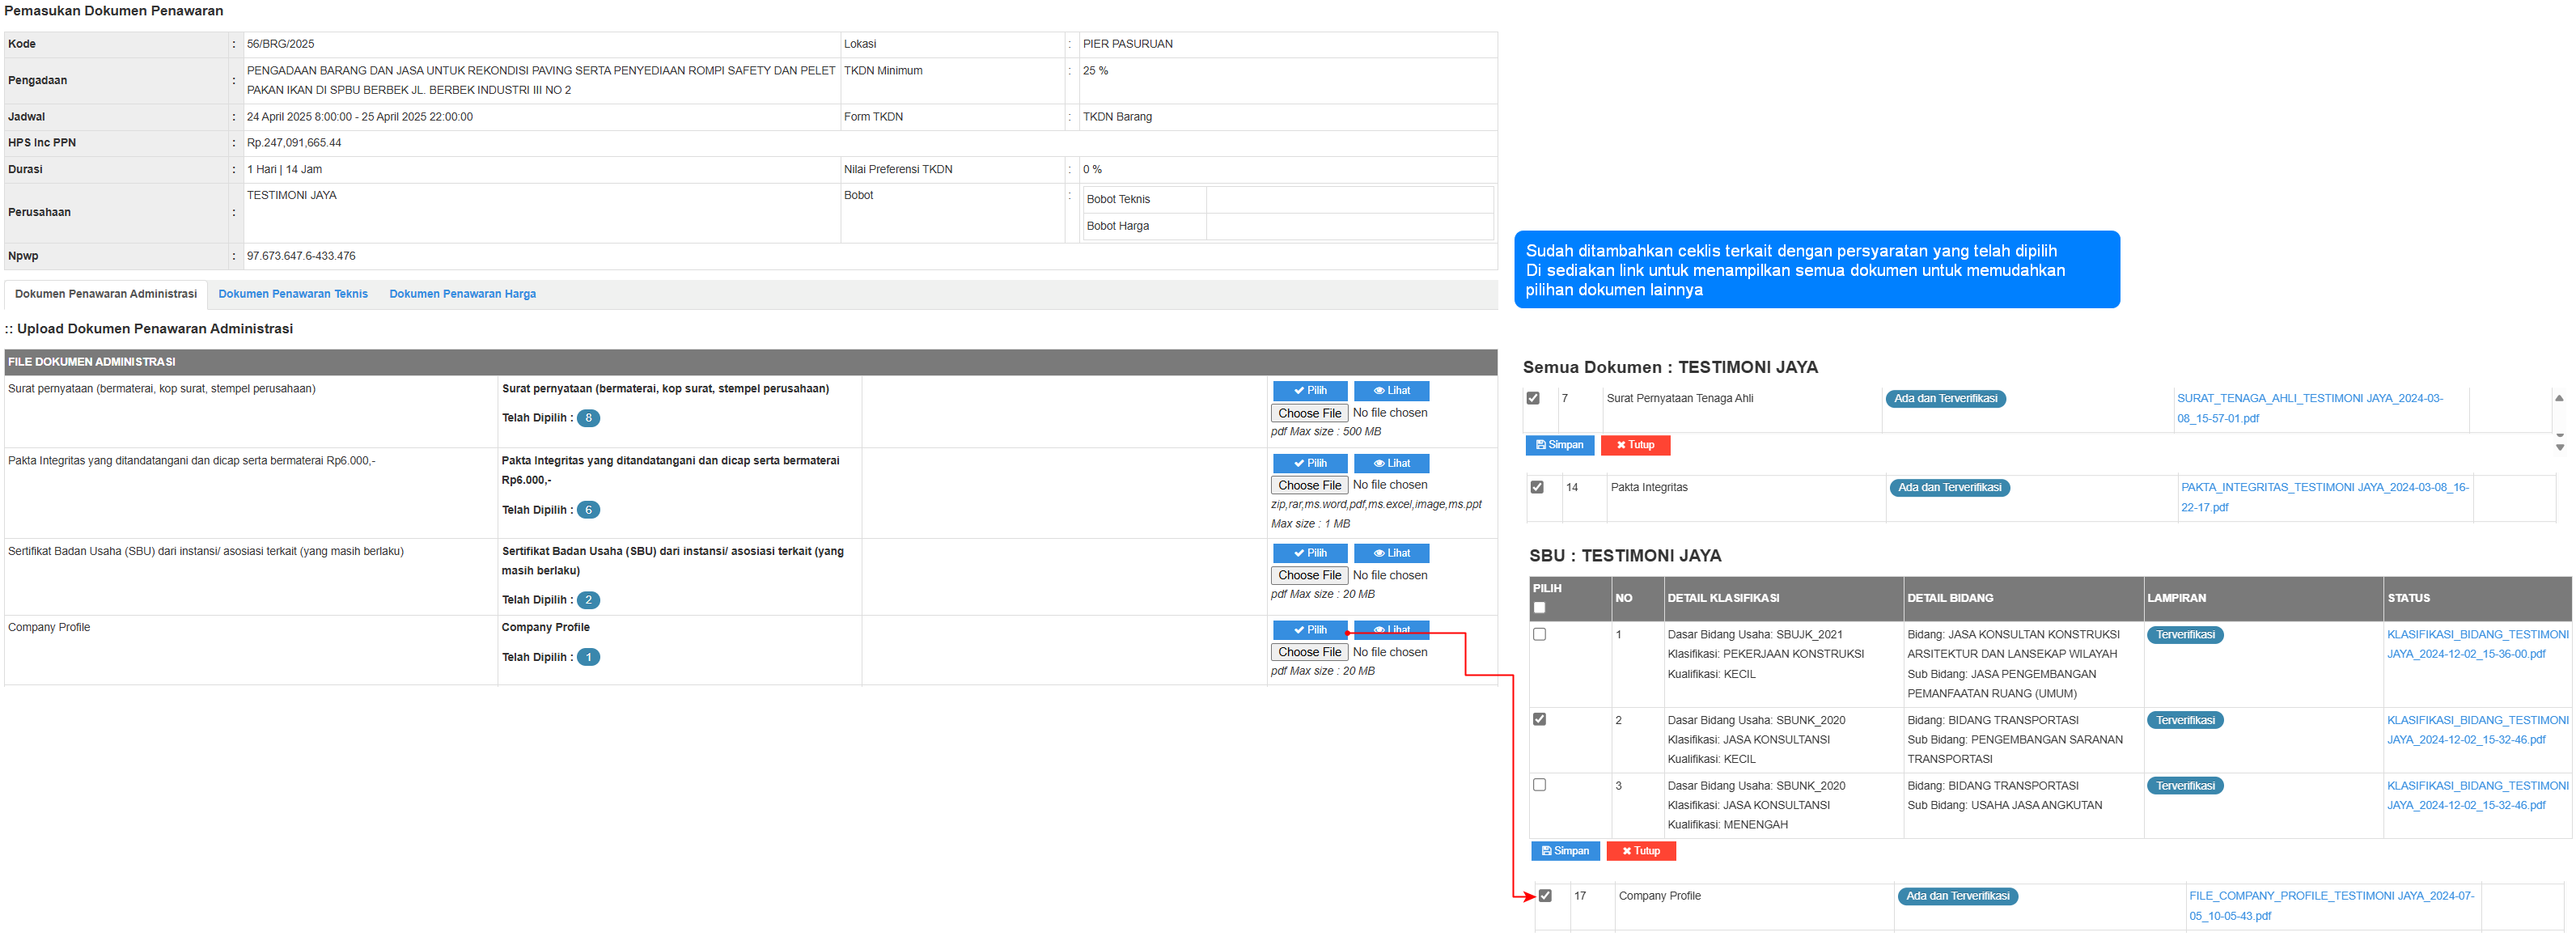The image size is (2576, 949).
Task: Click Pilih button for Pakta Integritas row
Action: point(1309,464)
